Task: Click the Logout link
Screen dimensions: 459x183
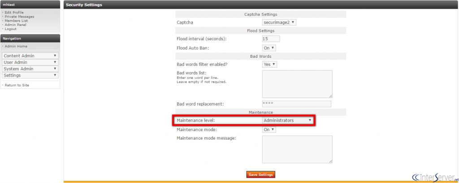Action: [11, 29]
